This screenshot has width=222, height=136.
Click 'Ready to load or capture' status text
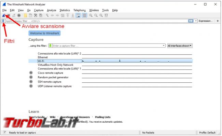(23, 133)
